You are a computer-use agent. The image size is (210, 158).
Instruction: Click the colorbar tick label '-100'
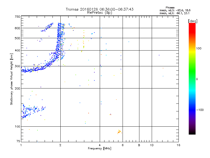tap(200, 110)
